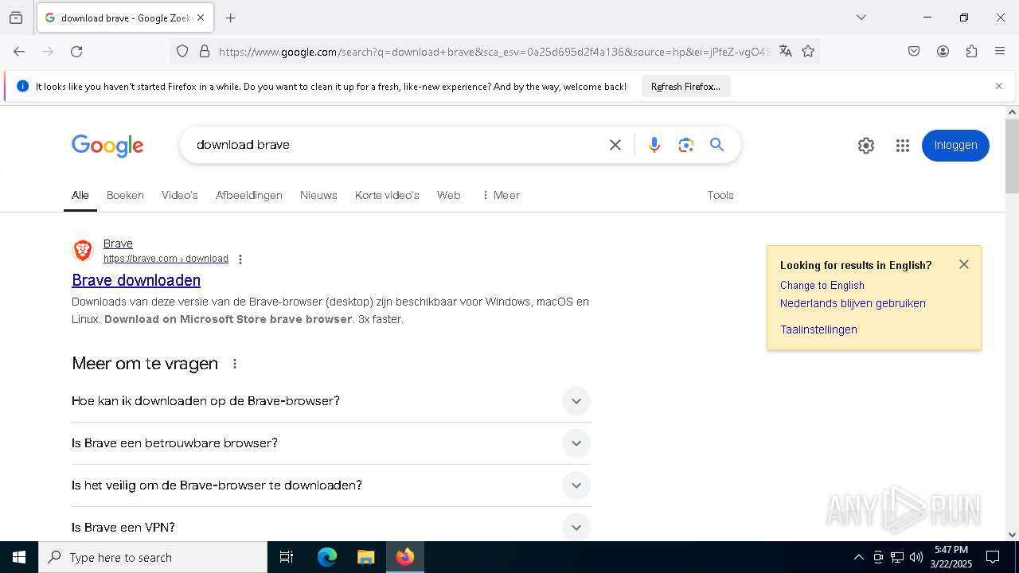
Task: Switch to Korte video's tab
Action: (387, 195)
